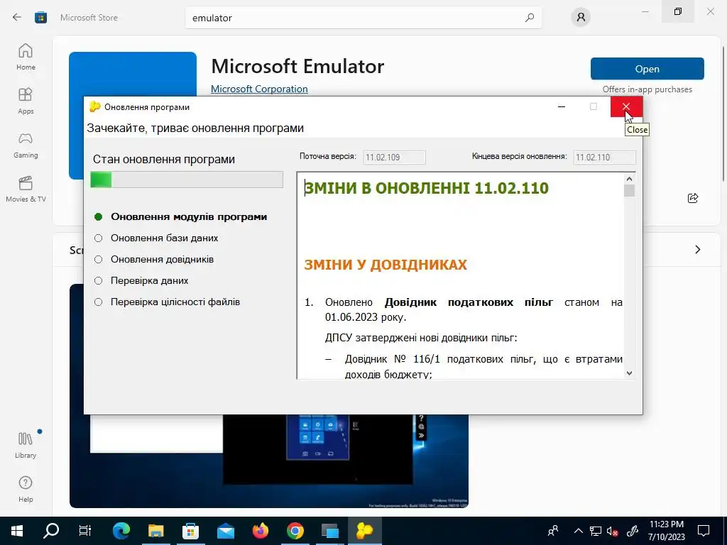Show hidden system tray icons
Image resolution: width=727 pixels, height=545 pixels.
(578, 531)
